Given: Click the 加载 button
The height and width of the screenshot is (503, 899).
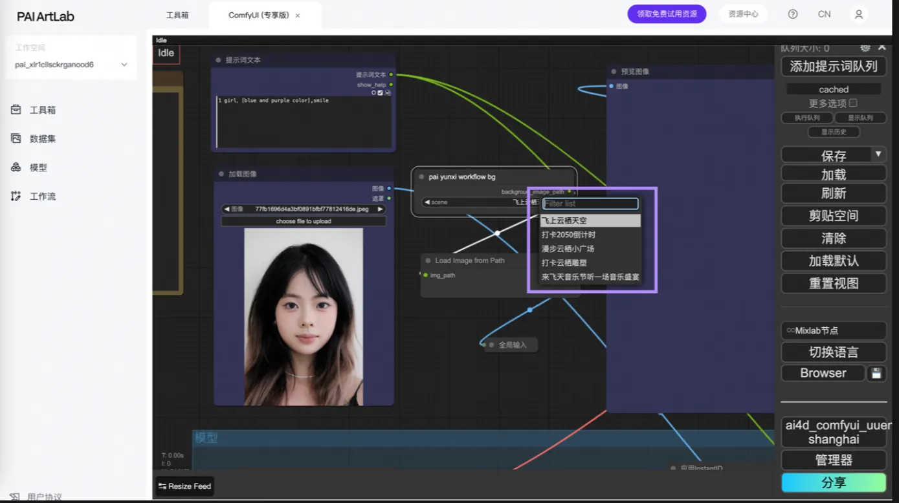Looking at the screenshot, I should coord(834,174).
